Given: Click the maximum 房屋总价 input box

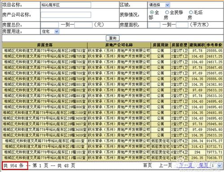Looking at the screenshot, I should 83,25.
